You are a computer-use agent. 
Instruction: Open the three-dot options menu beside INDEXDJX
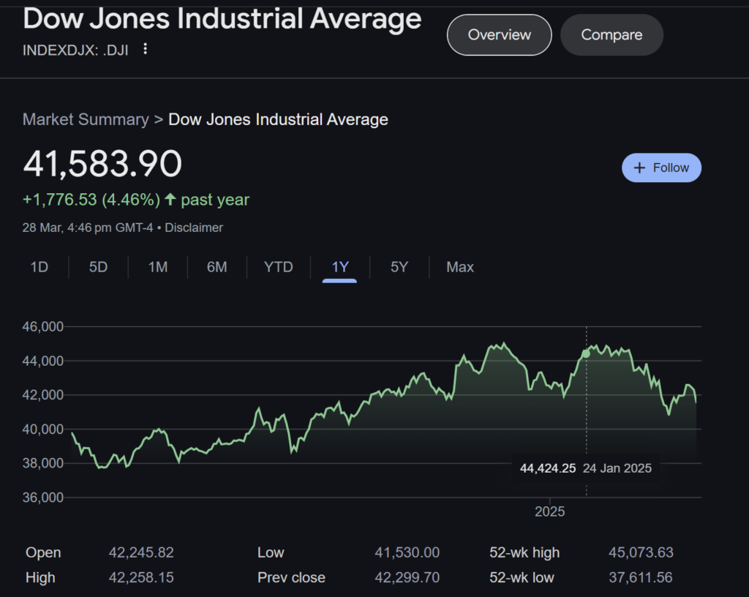146,49
